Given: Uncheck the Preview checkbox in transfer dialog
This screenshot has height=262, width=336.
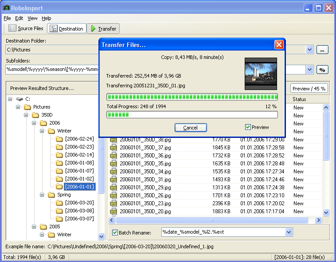Looking at the screenshot, I should tap(248, 127).
